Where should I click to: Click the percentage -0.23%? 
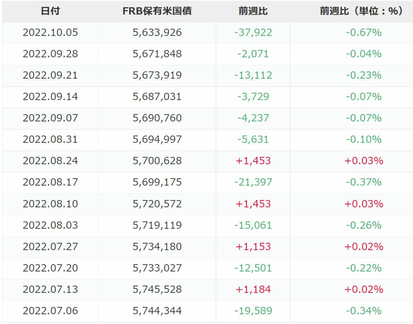[x=363, y=75]
